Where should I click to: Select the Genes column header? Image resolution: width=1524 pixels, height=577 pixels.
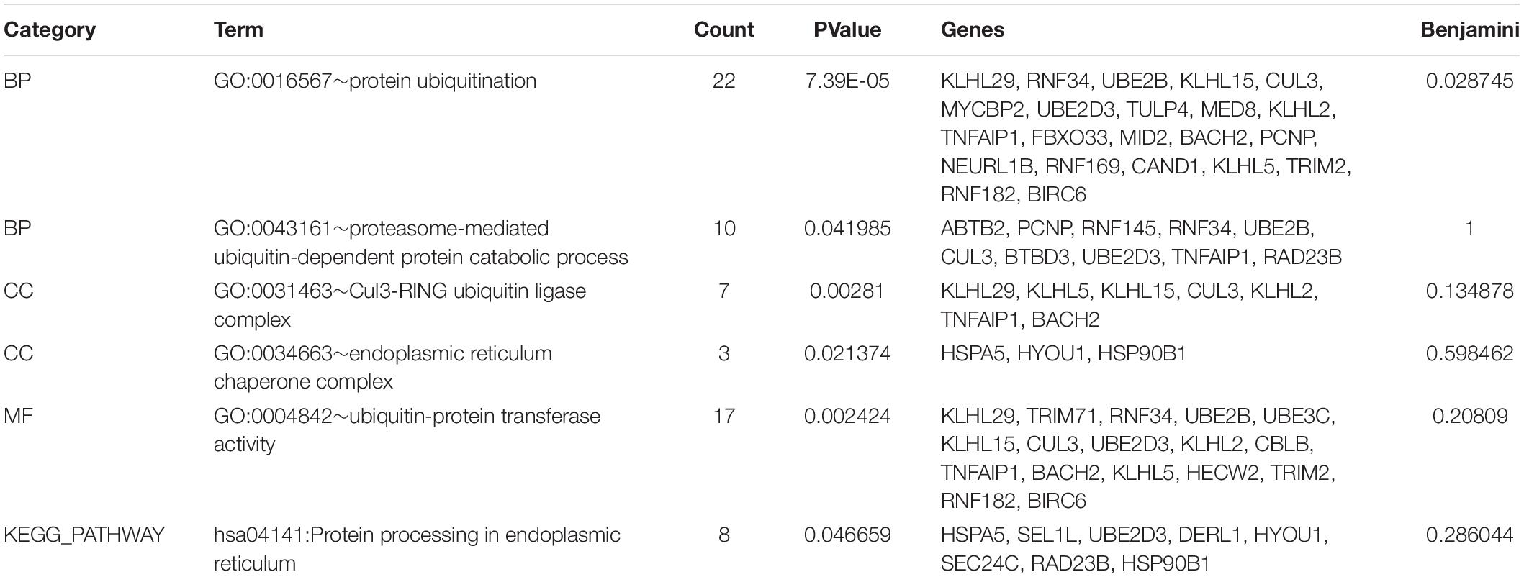point(972,30)
